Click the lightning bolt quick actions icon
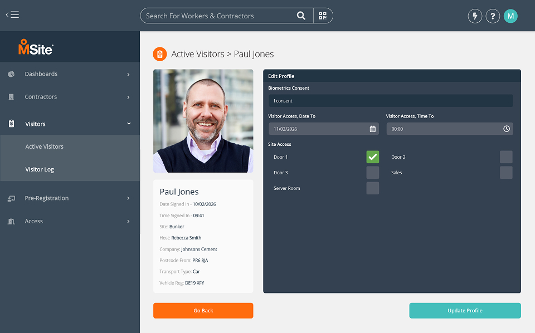The image size is (535, 333). coord(475,16)
